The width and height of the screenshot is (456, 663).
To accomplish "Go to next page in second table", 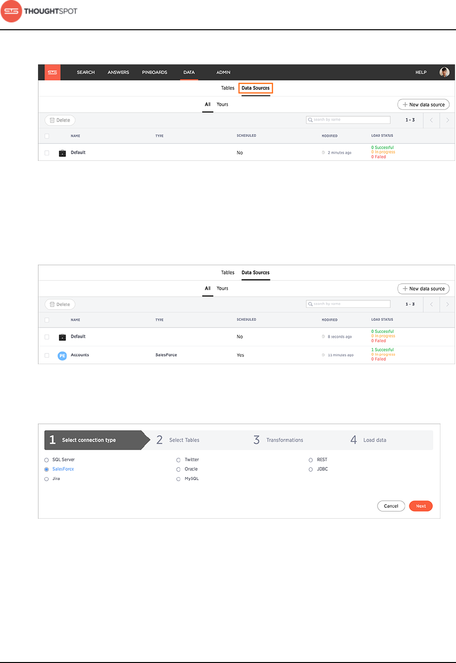I will (447, 304).
